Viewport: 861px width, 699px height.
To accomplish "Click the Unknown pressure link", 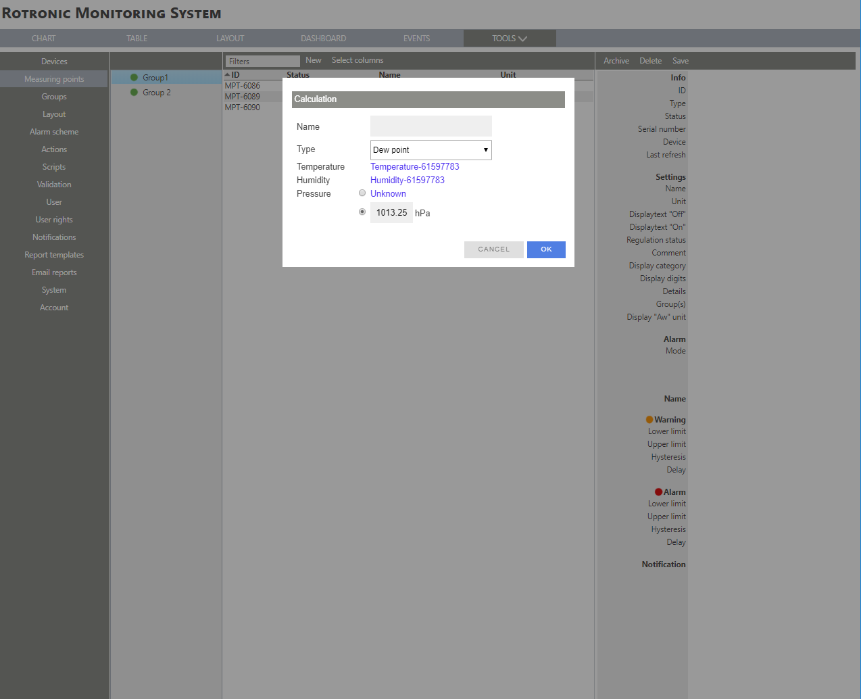I will (388, 193).
